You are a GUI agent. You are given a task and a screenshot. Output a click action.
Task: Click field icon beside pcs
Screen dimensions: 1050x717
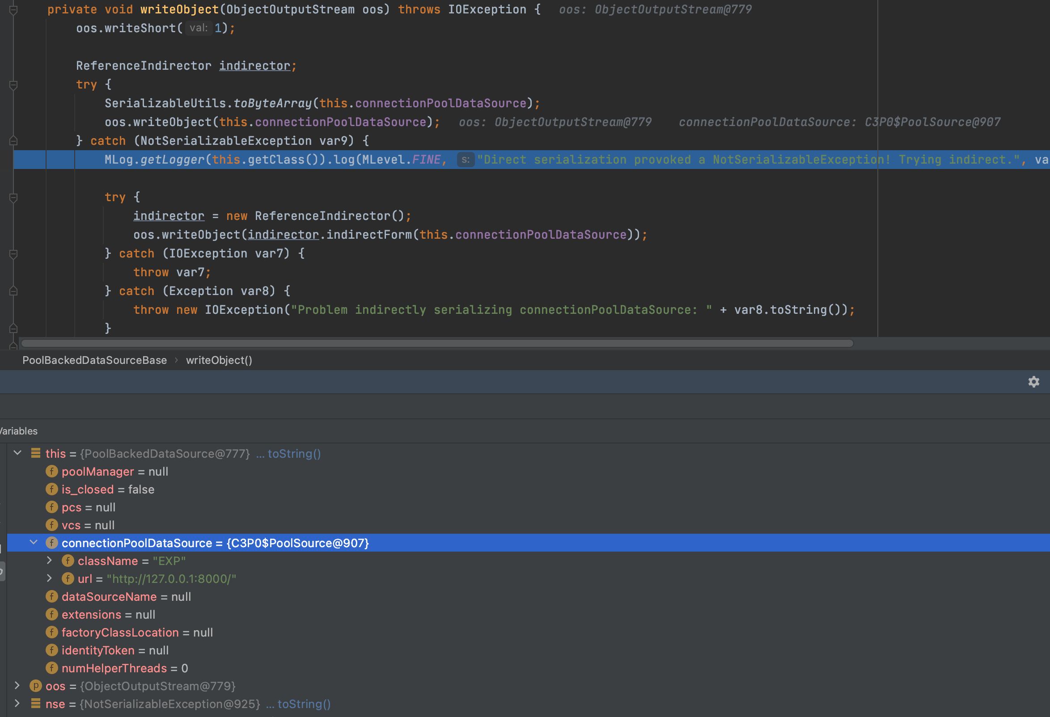[52, 507]
